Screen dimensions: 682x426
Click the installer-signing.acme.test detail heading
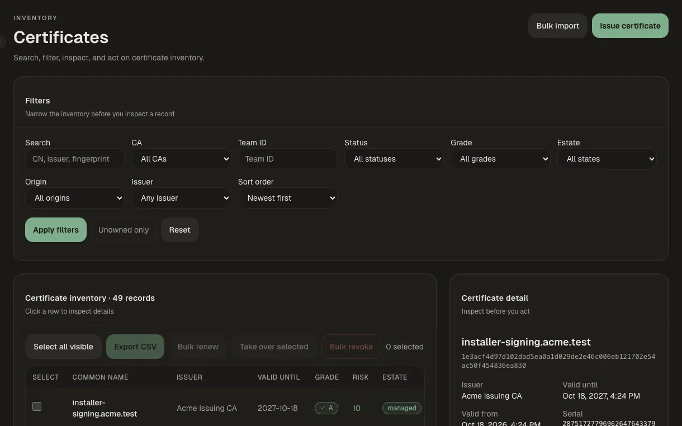pyautogui.click(x=526, y=342)
